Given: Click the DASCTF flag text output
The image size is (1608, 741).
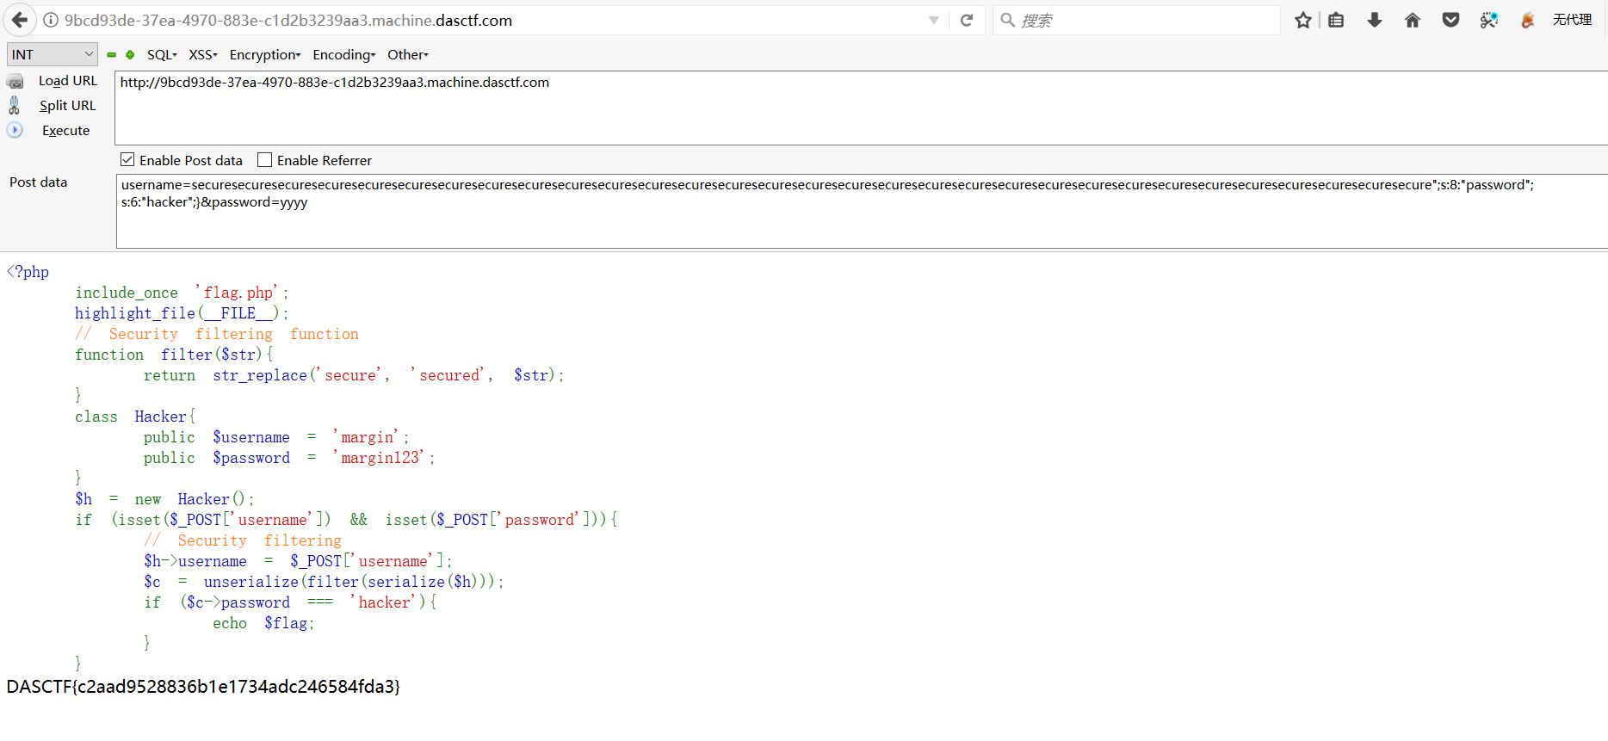Looking at the screenshot, I should point(203,686).
